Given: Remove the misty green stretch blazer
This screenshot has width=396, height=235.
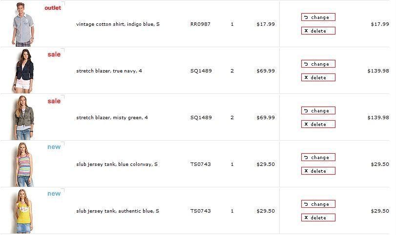Looking at the screenshot, I should point(318,124).
